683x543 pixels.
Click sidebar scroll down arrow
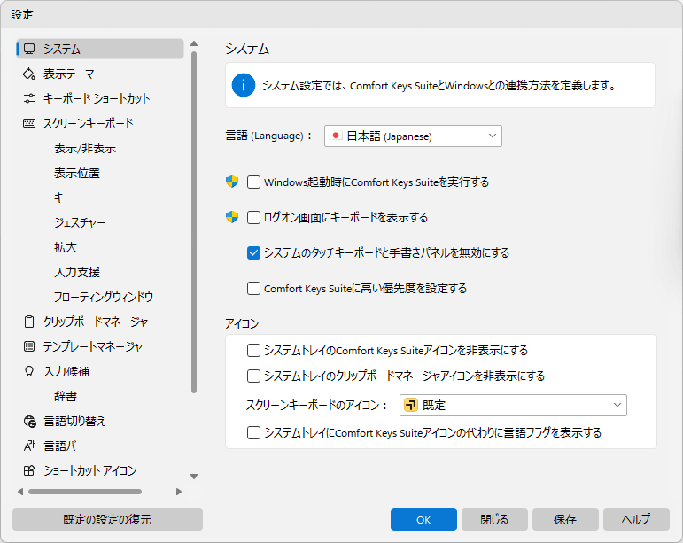194,477
